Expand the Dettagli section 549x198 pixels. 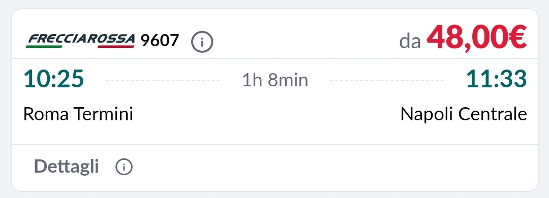66,167
